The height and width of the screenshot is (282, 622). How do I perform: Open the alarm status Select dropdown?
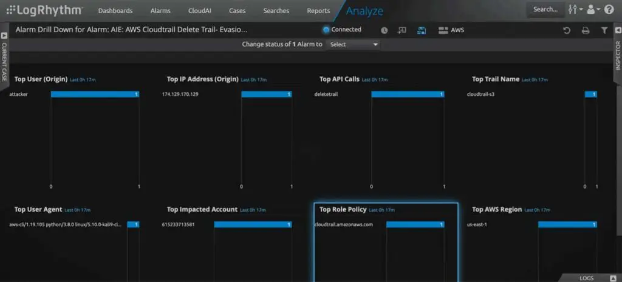(x=352, y=44)
